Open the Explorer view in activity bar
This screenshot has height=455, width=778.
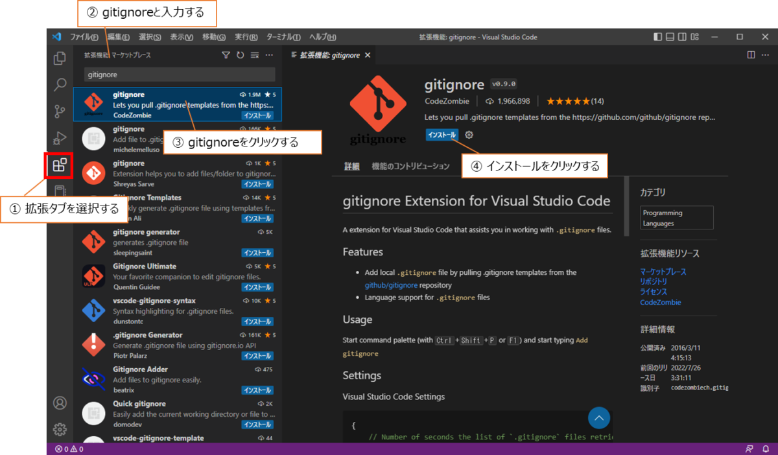pyautogui.click(x=60, y=58)
